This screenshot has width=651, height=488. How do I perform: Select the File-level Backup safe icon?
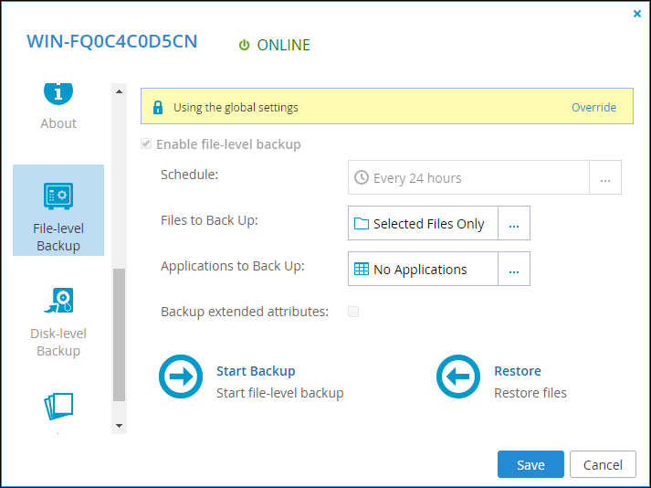pos(58,196)
